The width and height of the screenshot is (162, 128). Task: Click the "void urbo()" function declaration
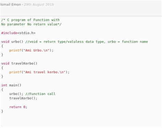pos(12,42)
